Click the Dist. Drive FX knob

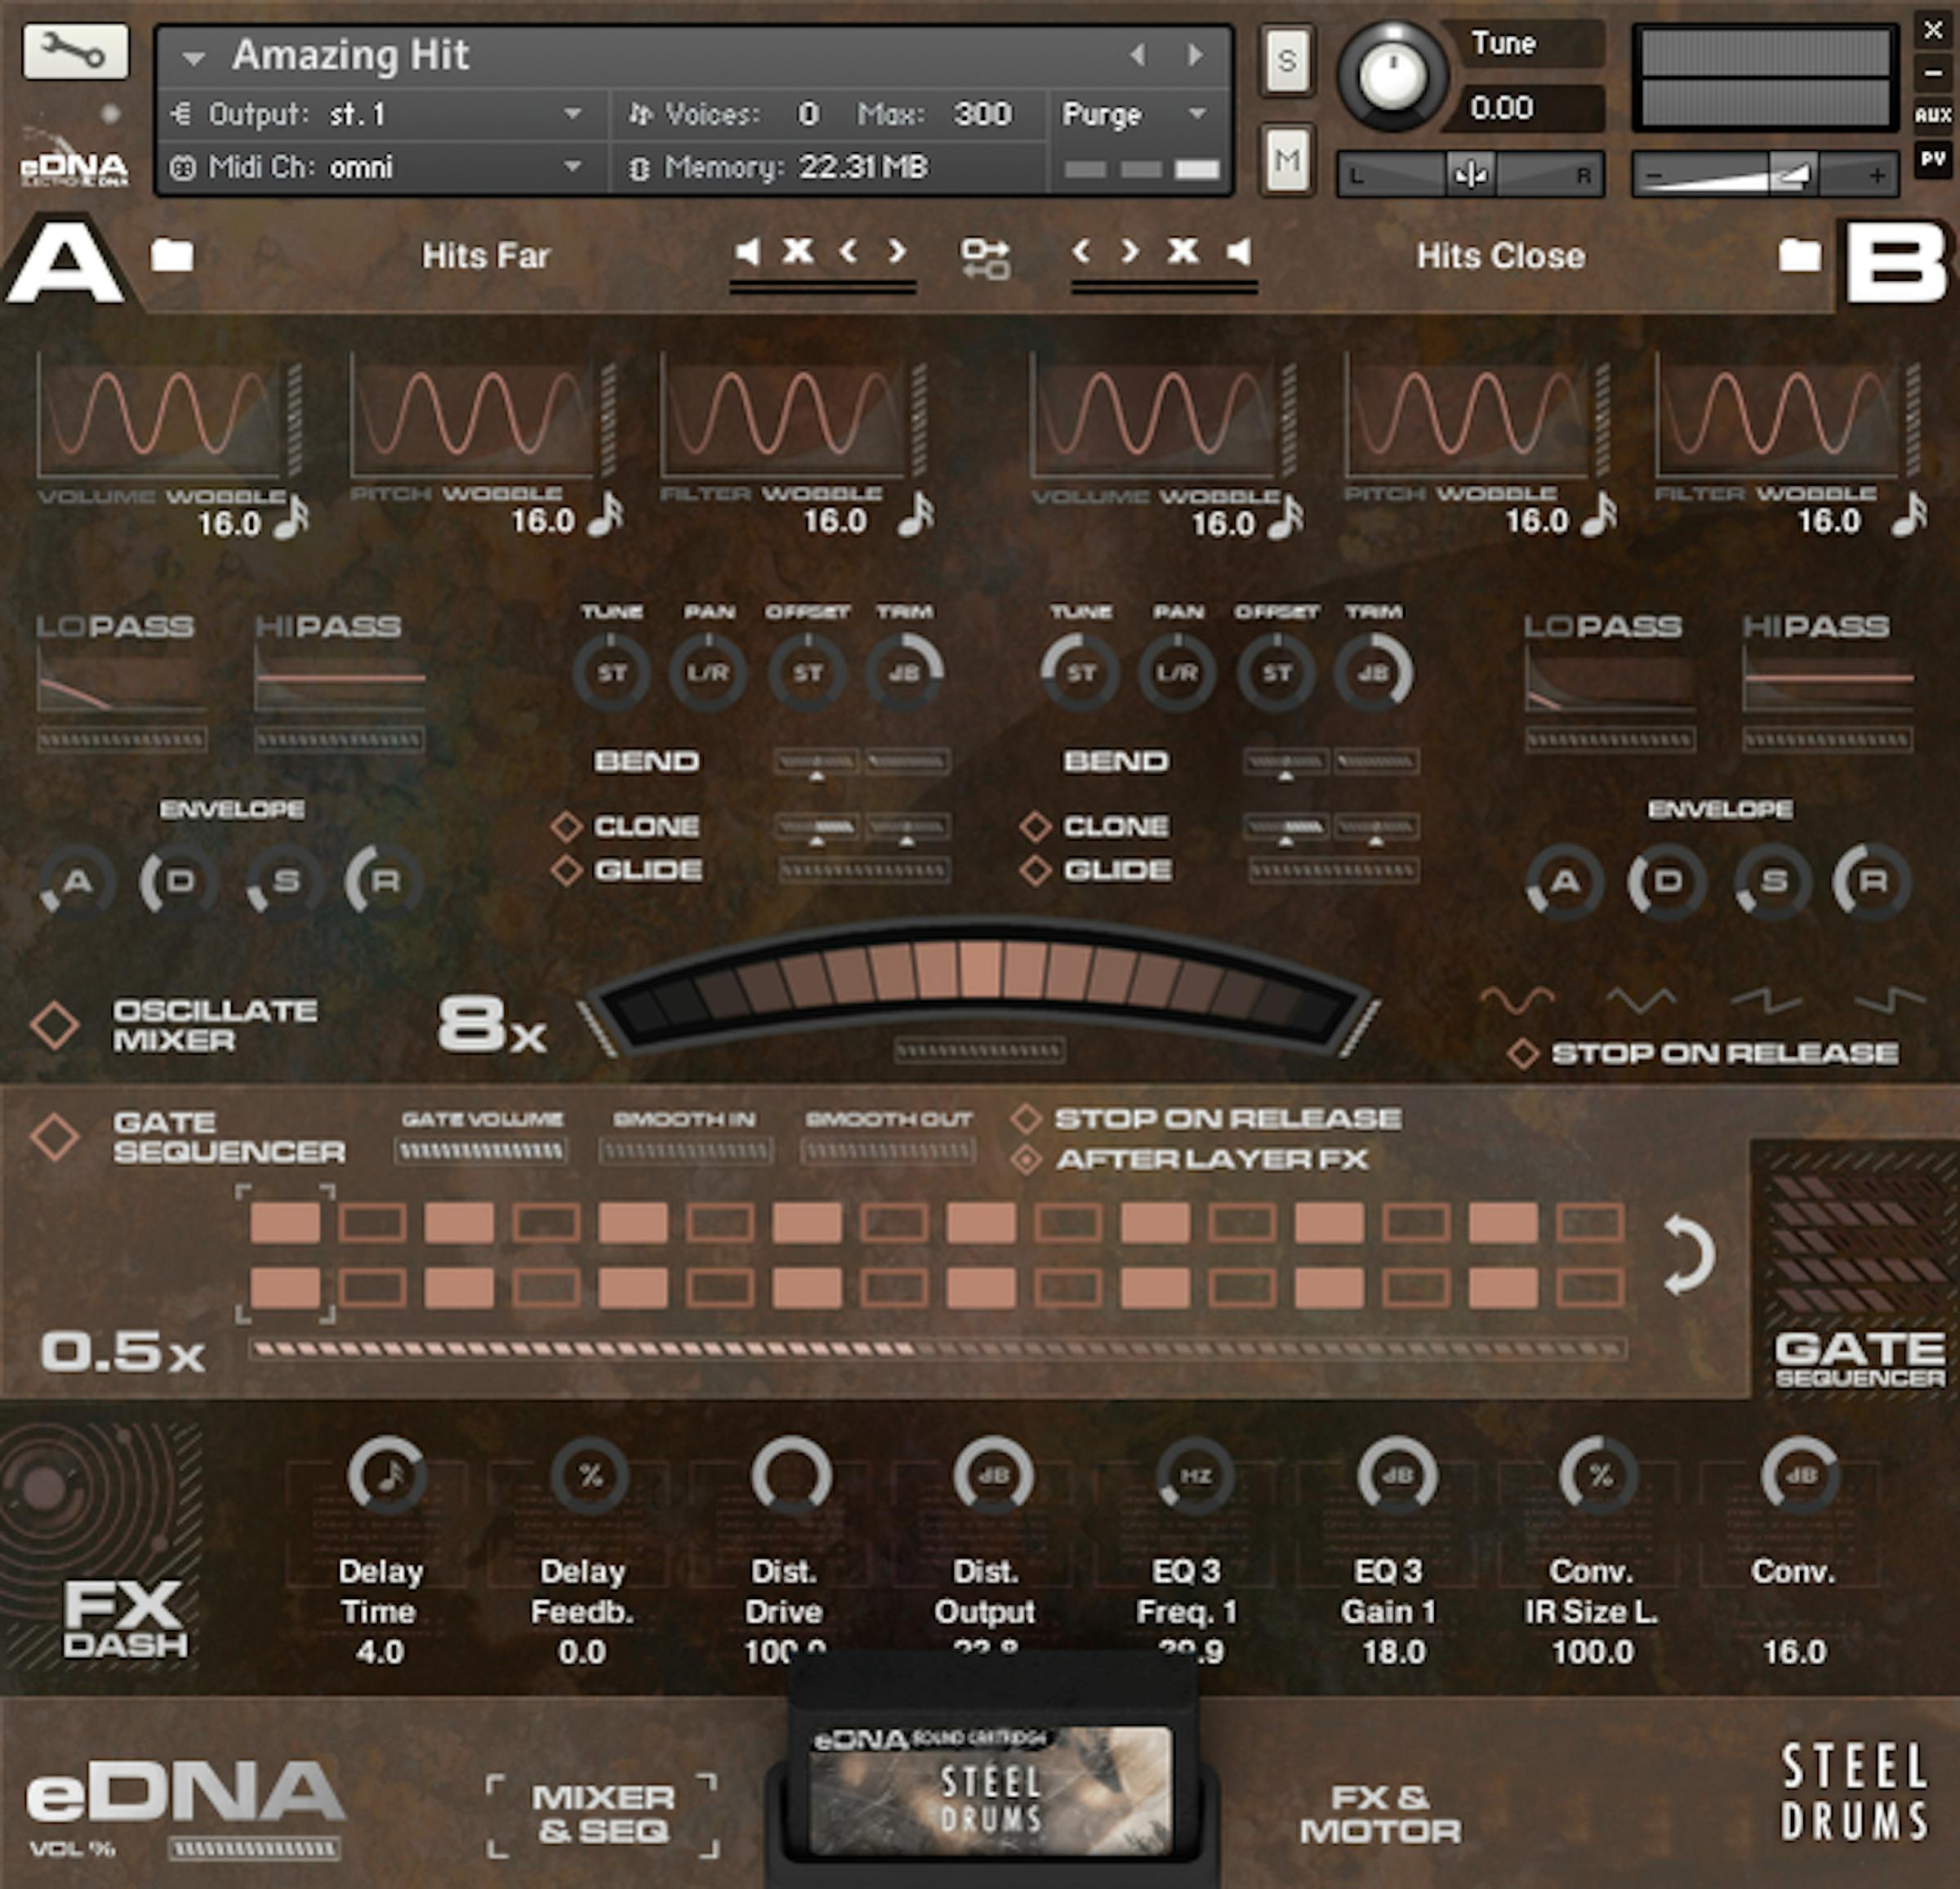click(x=791, y=1474)
